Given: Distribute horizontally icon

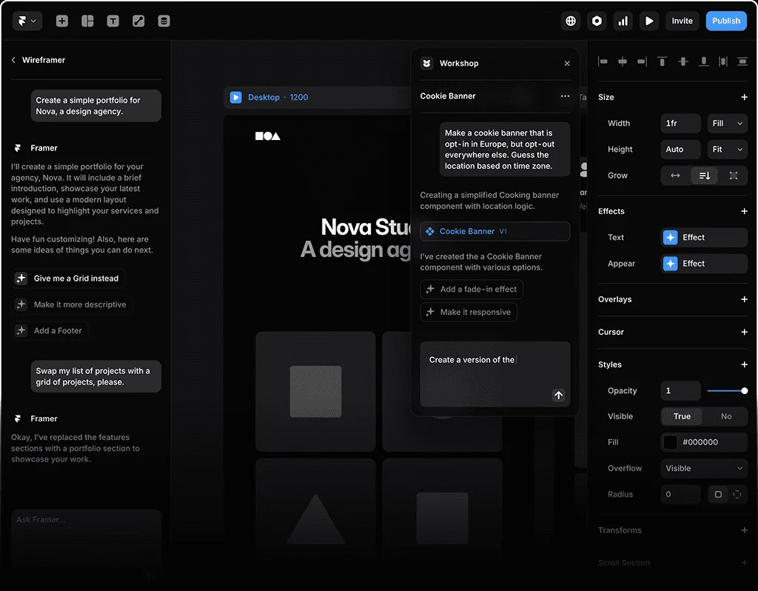Looking at the screenshot, I should (723, 61).
